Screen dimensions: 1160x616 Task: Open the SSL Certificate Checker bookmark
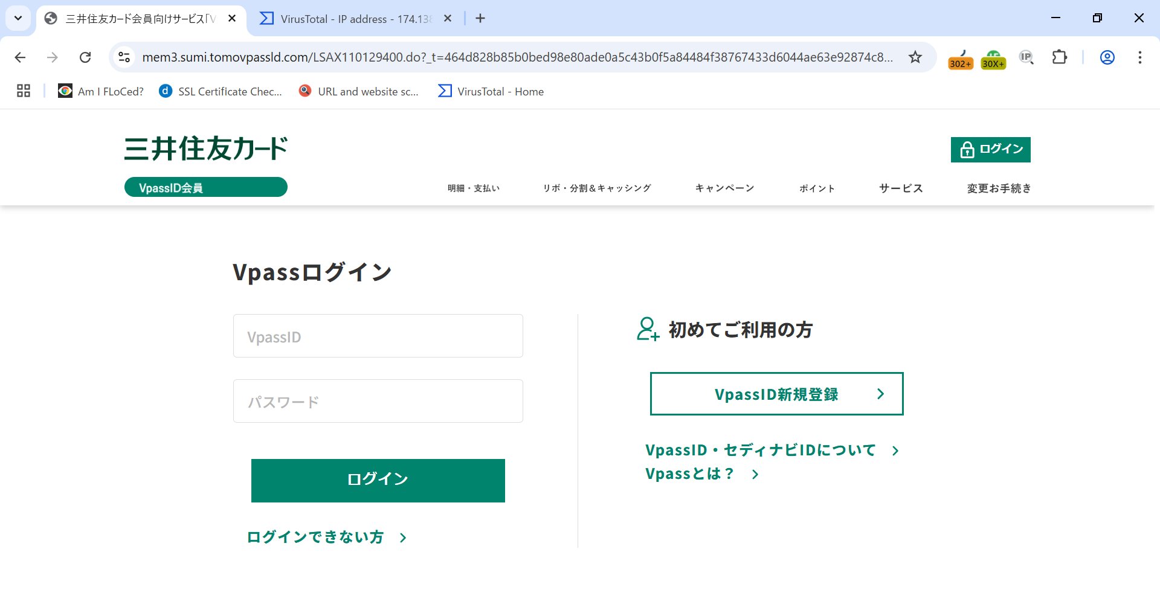221,91
